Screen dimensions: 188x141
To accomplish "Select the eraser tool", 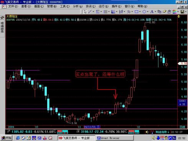I will pyautogui.click(x=164, y=12).
